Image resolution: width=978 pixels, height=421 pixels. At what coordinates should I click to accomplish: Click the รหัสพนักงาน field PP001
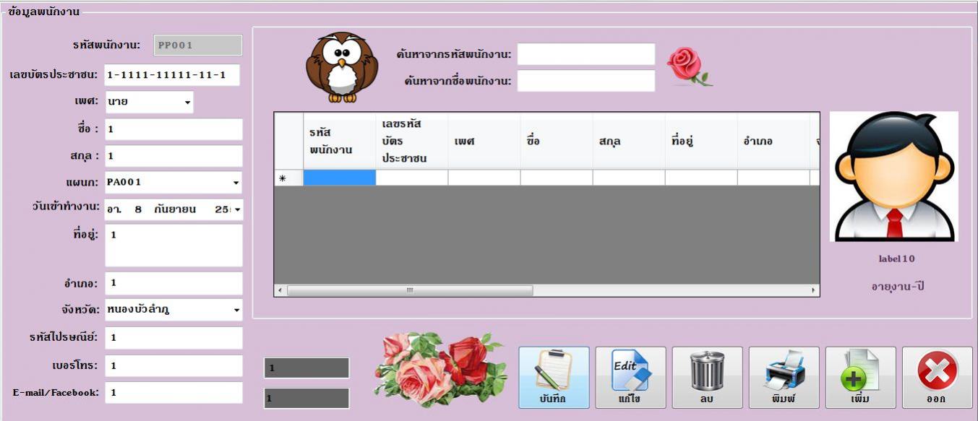click(197, 45)
